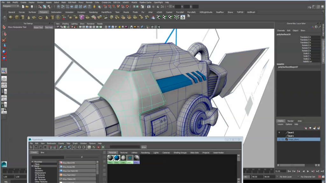
Task: Select the Render radio tab in layer editor
Action: tap(290, 121)
